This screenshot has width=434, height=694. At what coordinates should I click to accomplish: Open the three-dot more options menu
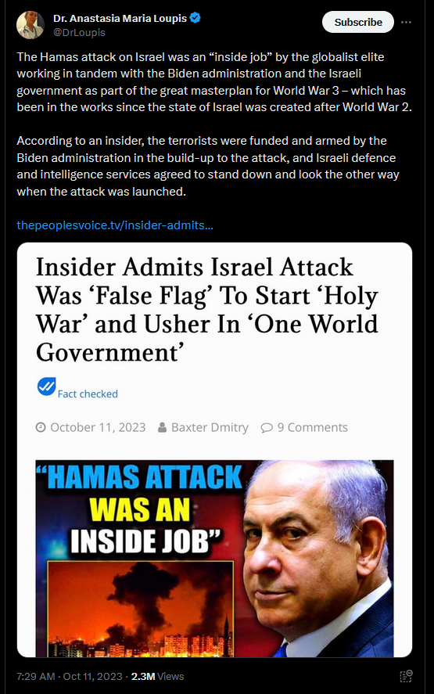tap(406, 22)
